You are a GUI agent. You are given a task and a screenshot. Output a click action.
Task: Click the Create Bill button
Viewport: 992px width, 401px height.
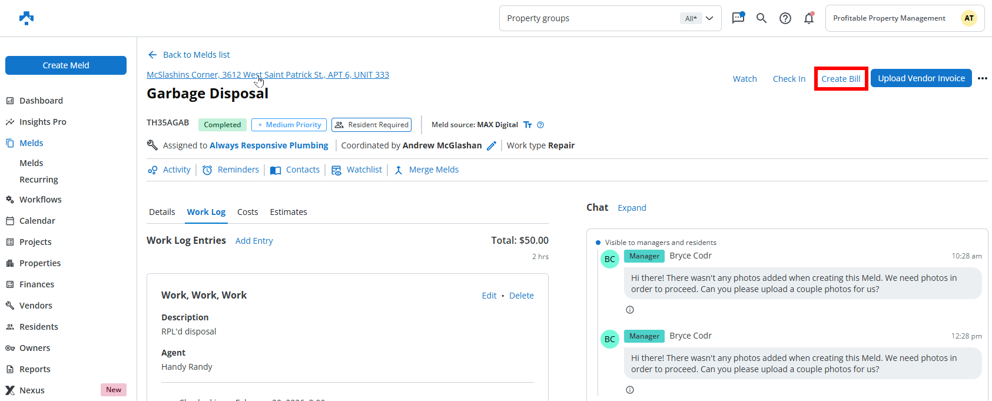pos(841,79)
